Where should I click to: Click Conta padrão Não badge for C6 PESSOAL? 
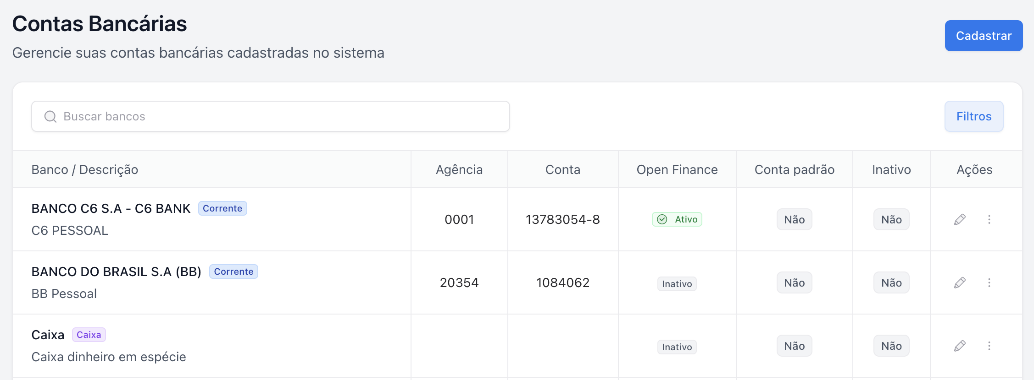point(794,220)
